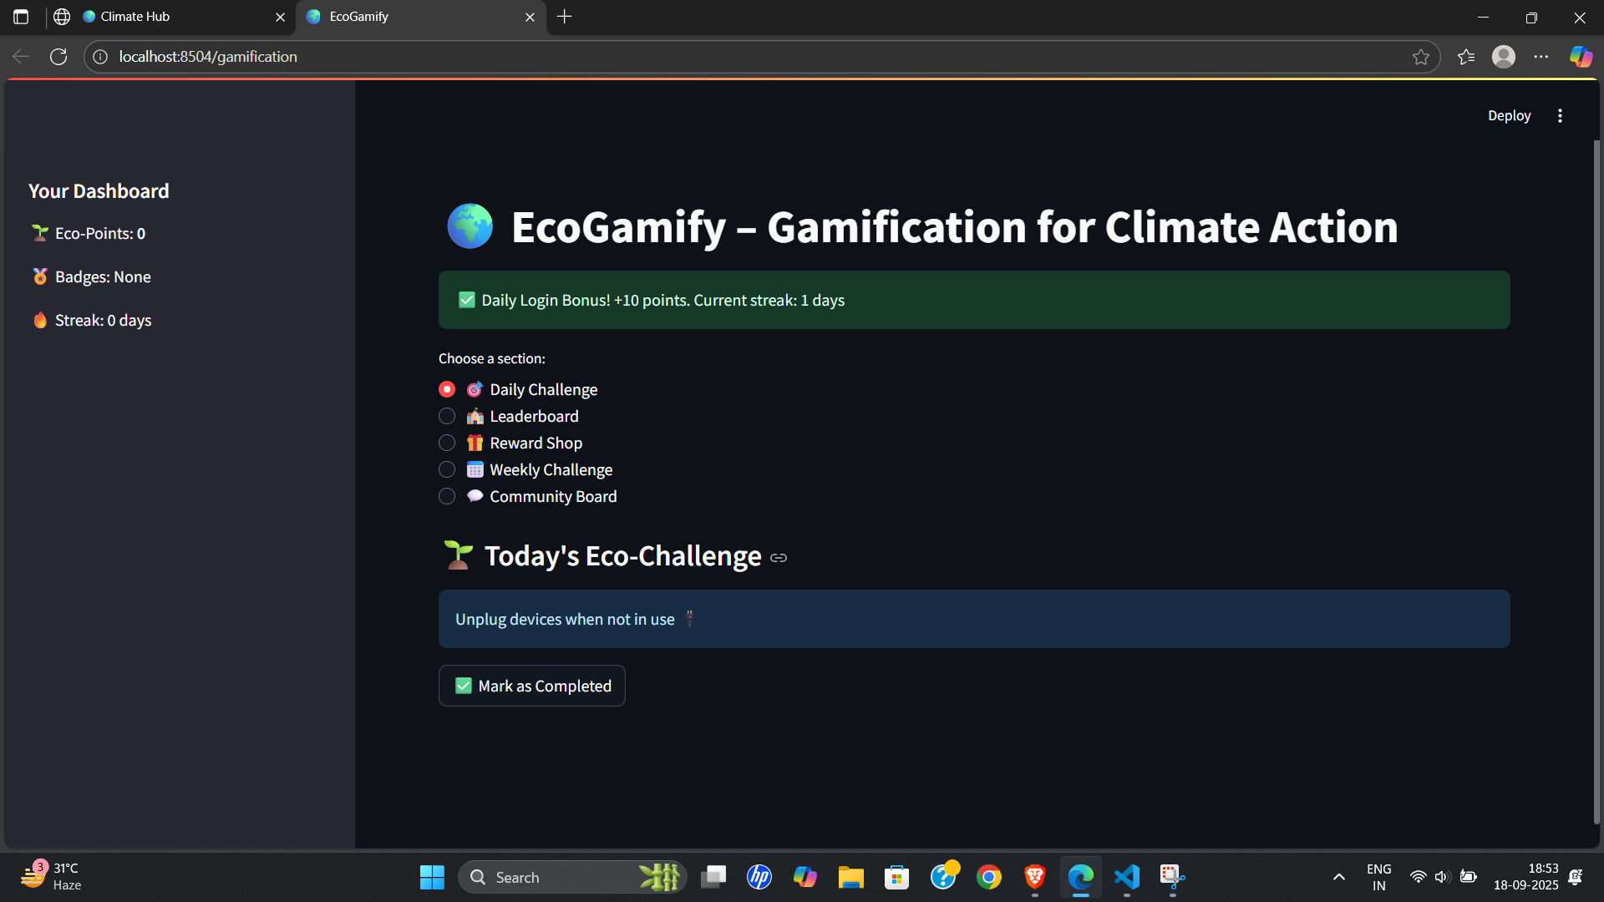Open the Copilot icon in the browser toolbar
Image resolution: width=1604 pixels, height=902 pixels.
click(1580, 57)
